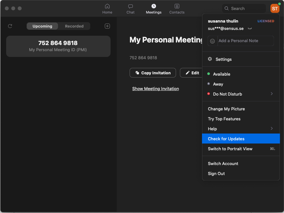284x213 pixels.
Task: Select Switch to Portrait View
Action: [241, 149]
